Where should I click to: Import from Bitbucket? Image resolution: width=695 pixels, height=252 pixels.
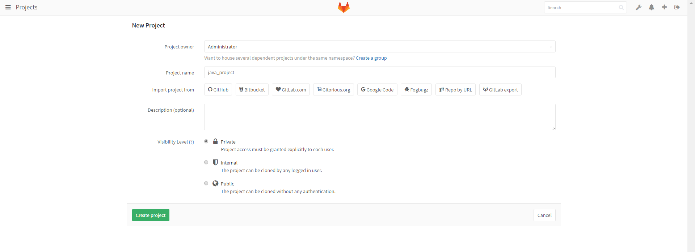252,90
